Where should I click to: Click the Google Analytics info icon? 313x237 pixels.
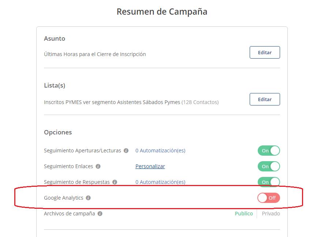[88, 198]
